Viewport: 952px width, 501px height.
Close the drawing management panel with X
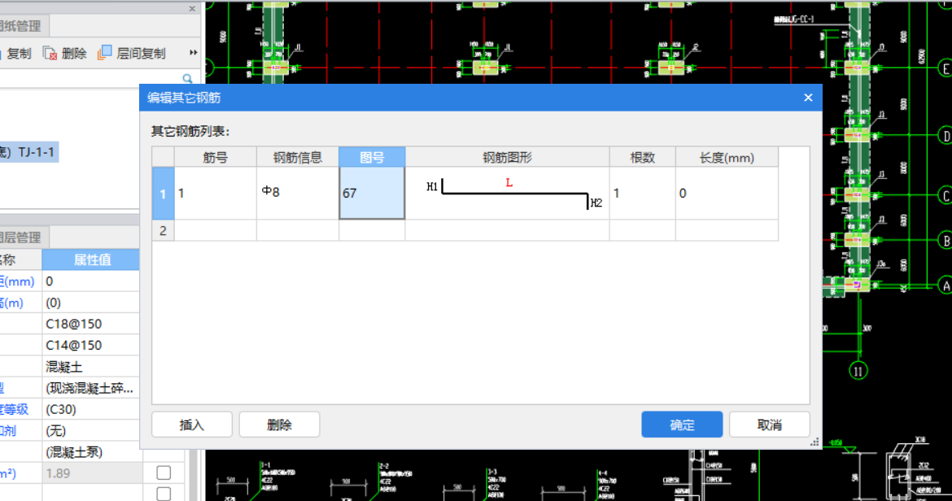click(x=192, y=8)
